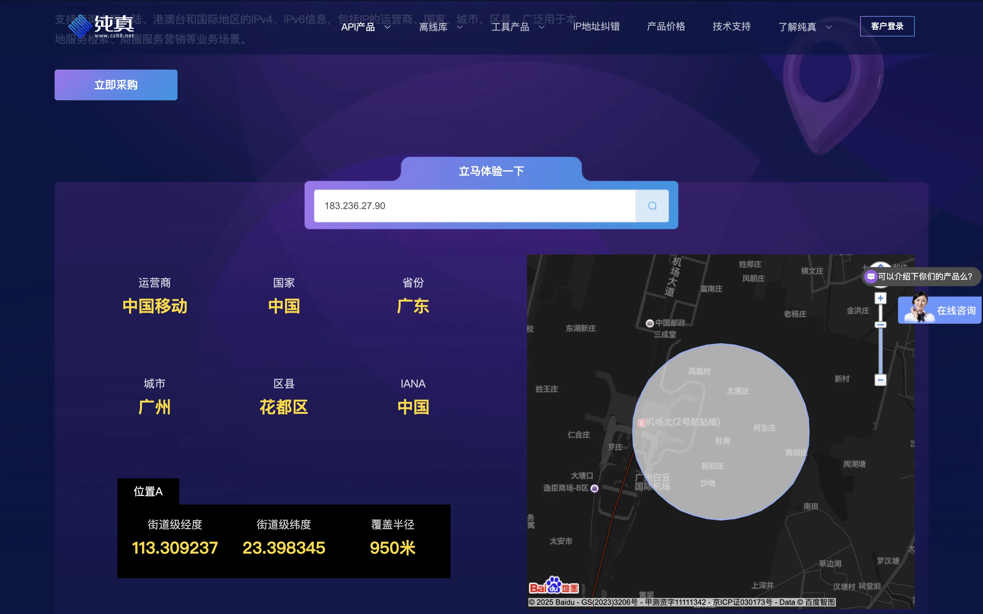Click the district value 花都区
The image size is (983, 614).
pos(284,407)
